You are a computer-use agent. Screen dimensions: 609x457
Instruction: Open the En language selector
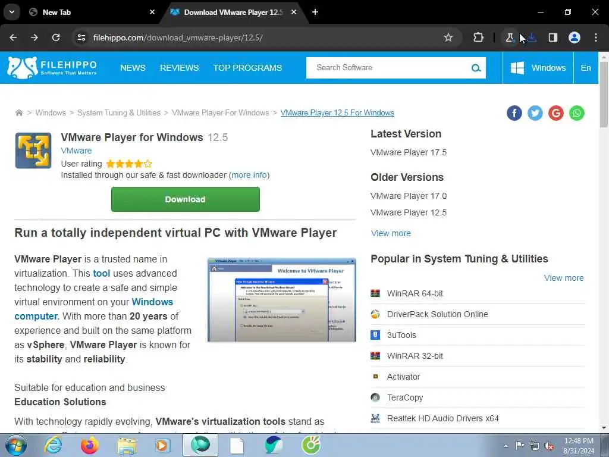coord(586,68)
